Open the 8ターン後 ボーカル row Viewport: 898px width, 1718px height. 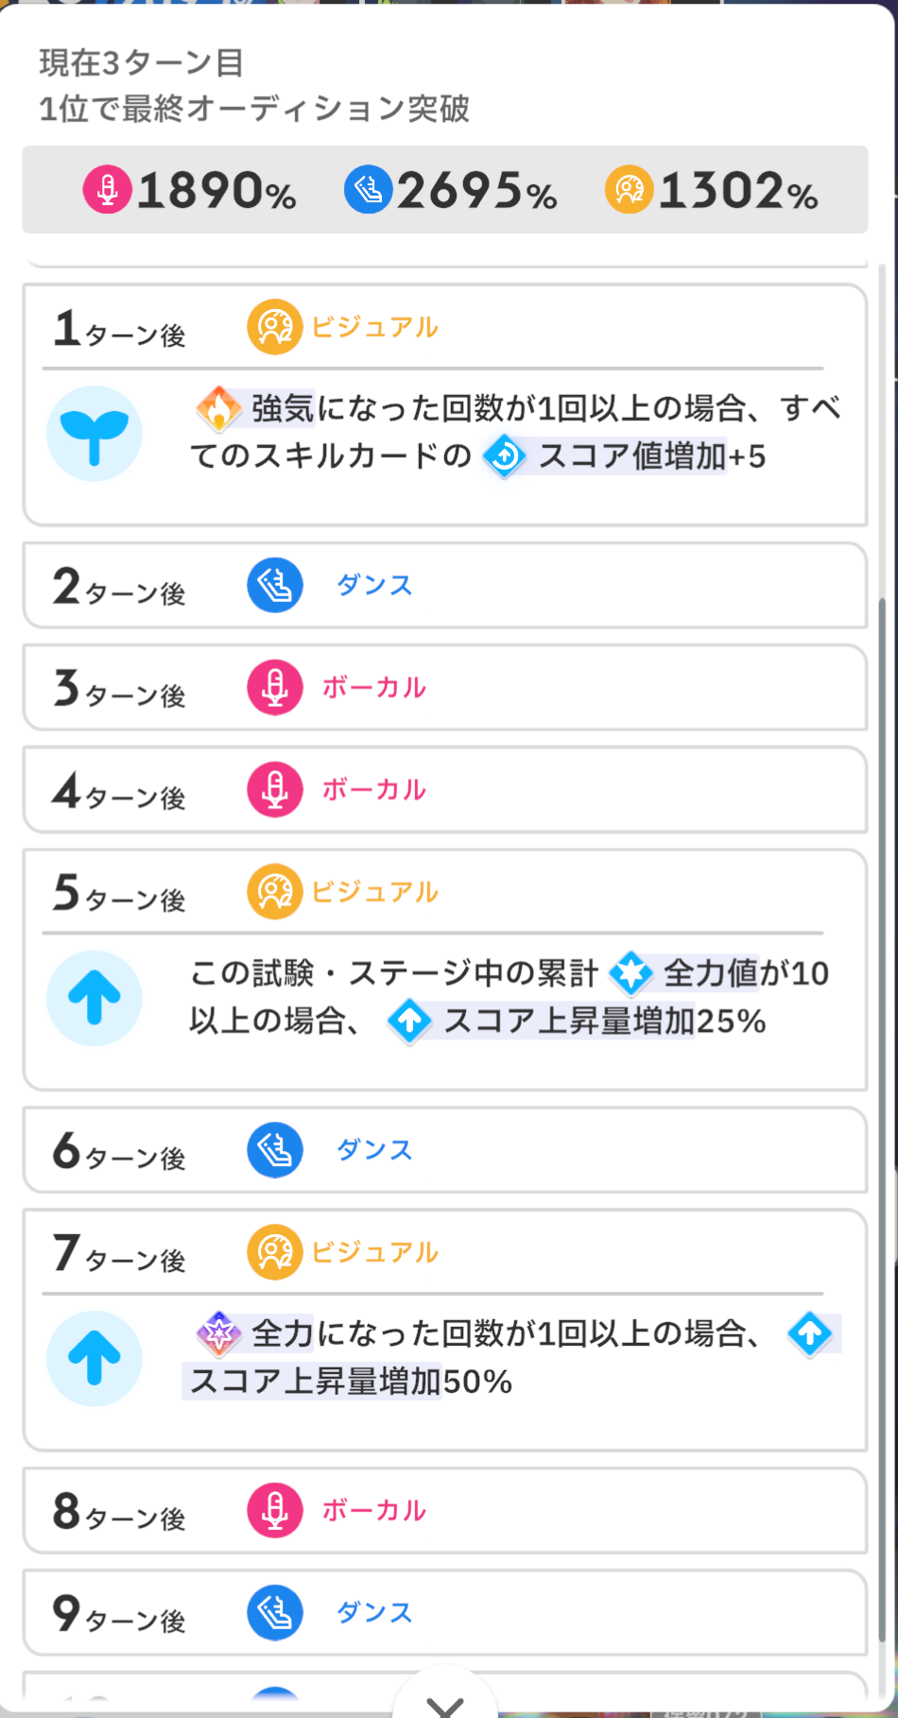coord(444,1510)
